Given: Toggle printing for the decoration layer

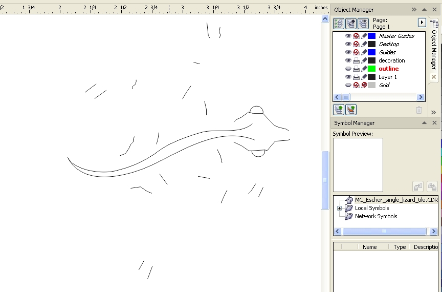Looking at the screenshot, I should pos(356,60).
